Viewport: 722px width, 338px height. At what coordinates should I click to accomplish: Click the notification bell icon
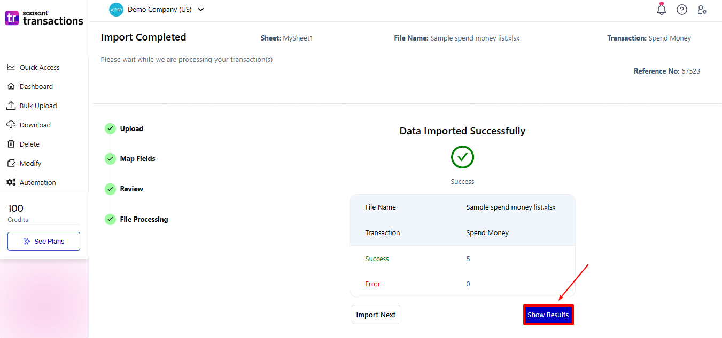pos(662,10)
